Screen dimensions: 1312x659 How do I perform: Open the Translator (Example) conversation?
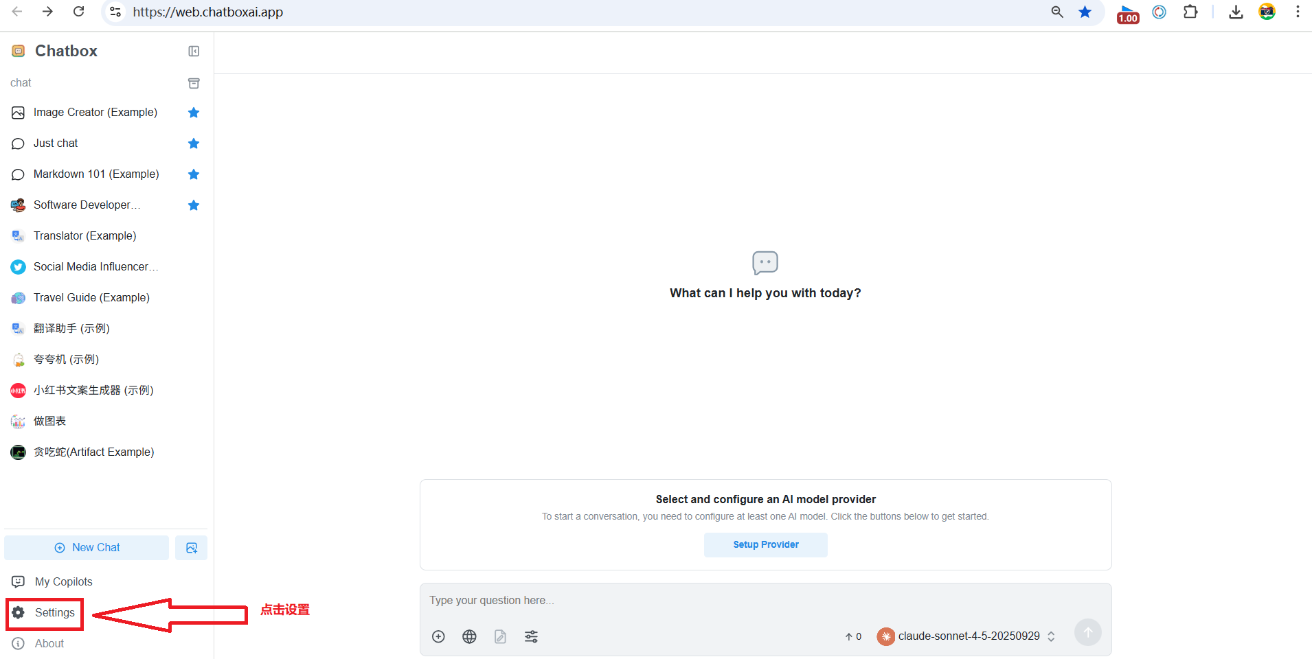pos(84,236)
